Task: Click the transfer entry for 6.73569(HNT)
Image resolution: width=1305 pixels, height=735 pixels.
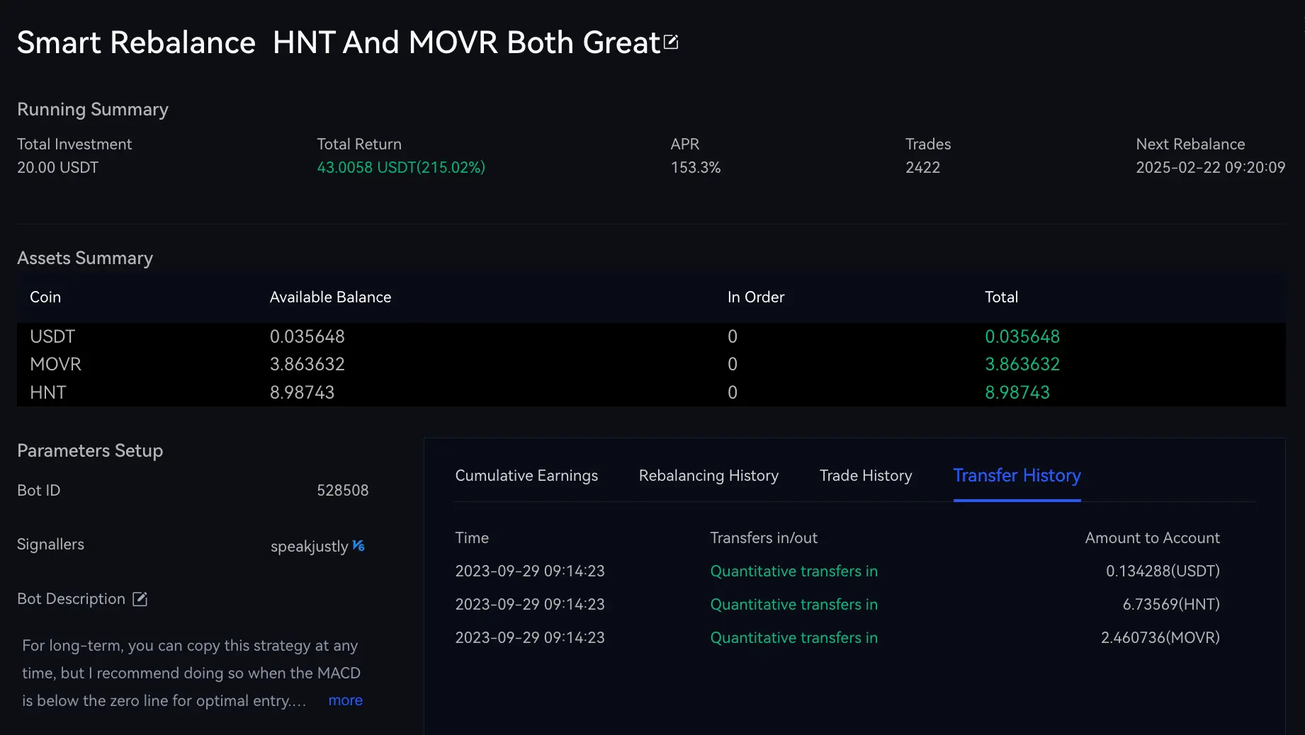Action: coord(1170,605)
